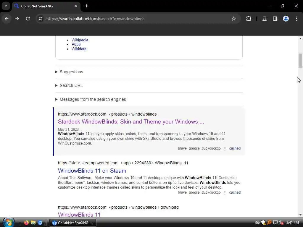Switch to CollabNet SearXNG taskbar button
The height and width of the screenshot is (227, 303).
[x=73, y=223]
